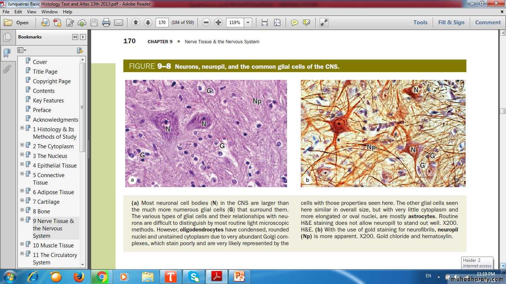Open the Tools pane
The image size is (506, 284).
coord(420,23)
